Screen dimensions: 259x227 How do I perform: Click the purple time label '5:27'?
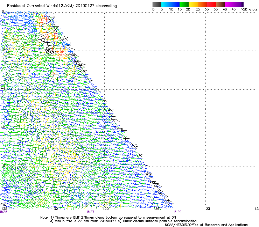point(91,212)
